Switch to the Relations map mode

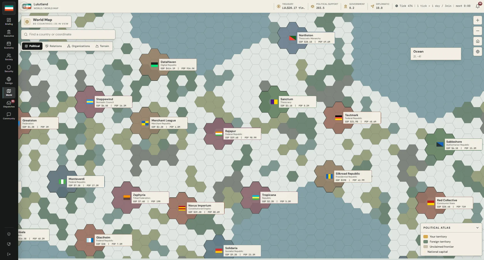pos(54,46)
